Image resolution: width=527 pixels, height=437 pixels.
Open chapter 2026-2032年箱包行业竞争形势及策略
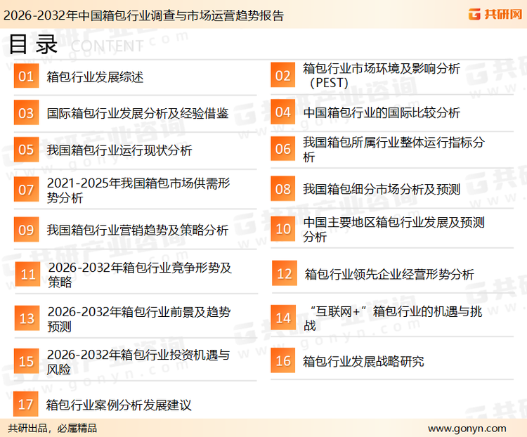pos(140,275)
